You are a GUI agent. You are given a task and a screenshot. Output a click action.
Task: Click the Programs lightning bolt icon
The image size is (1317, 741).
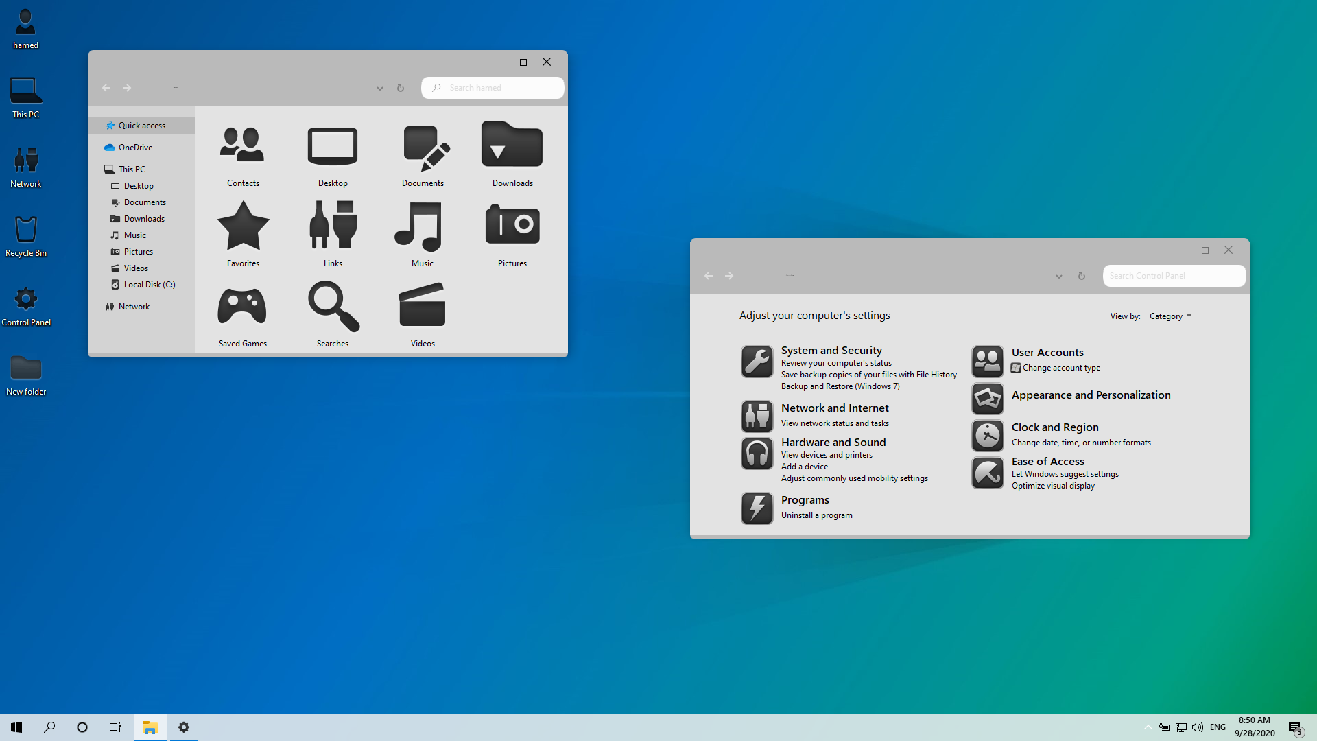click(757, 508)
